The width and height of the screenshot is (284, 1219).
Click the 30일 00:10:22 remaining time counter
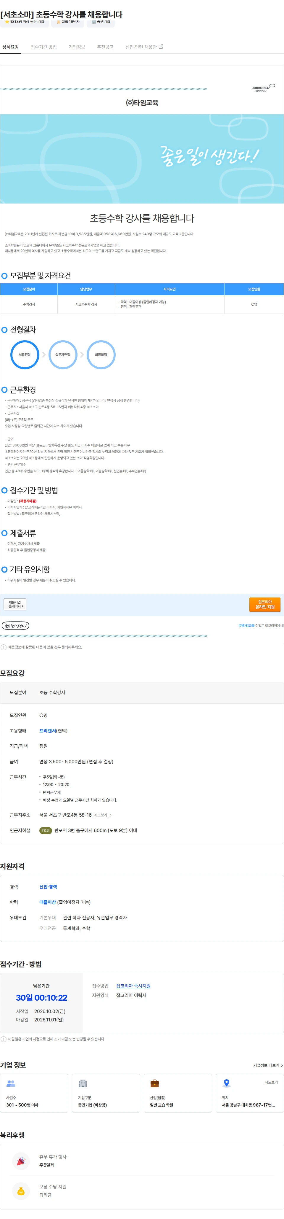(41, 997)
